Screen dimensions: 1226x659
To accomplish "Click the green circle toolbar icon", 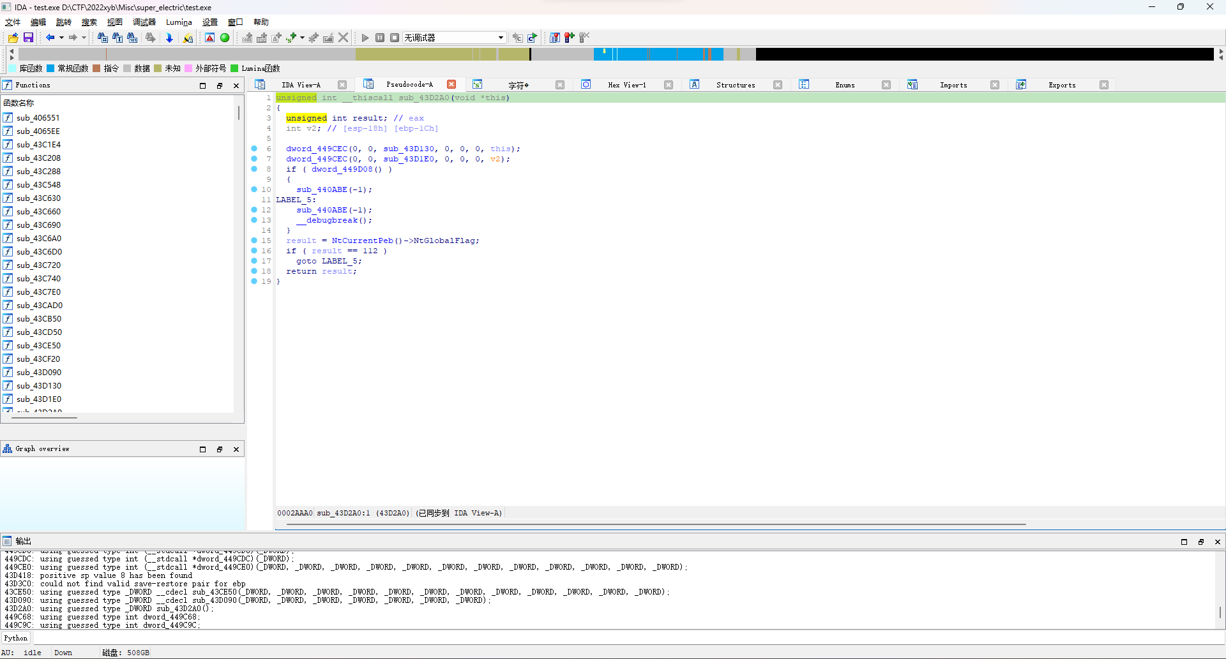I will pyautogui.click(x=225, y=38).
